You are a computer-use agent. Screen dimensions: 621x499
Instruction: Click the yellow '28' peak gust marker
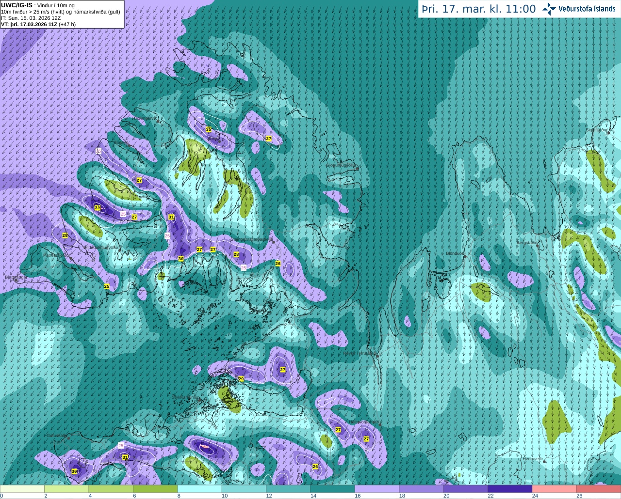pos(236,254)
